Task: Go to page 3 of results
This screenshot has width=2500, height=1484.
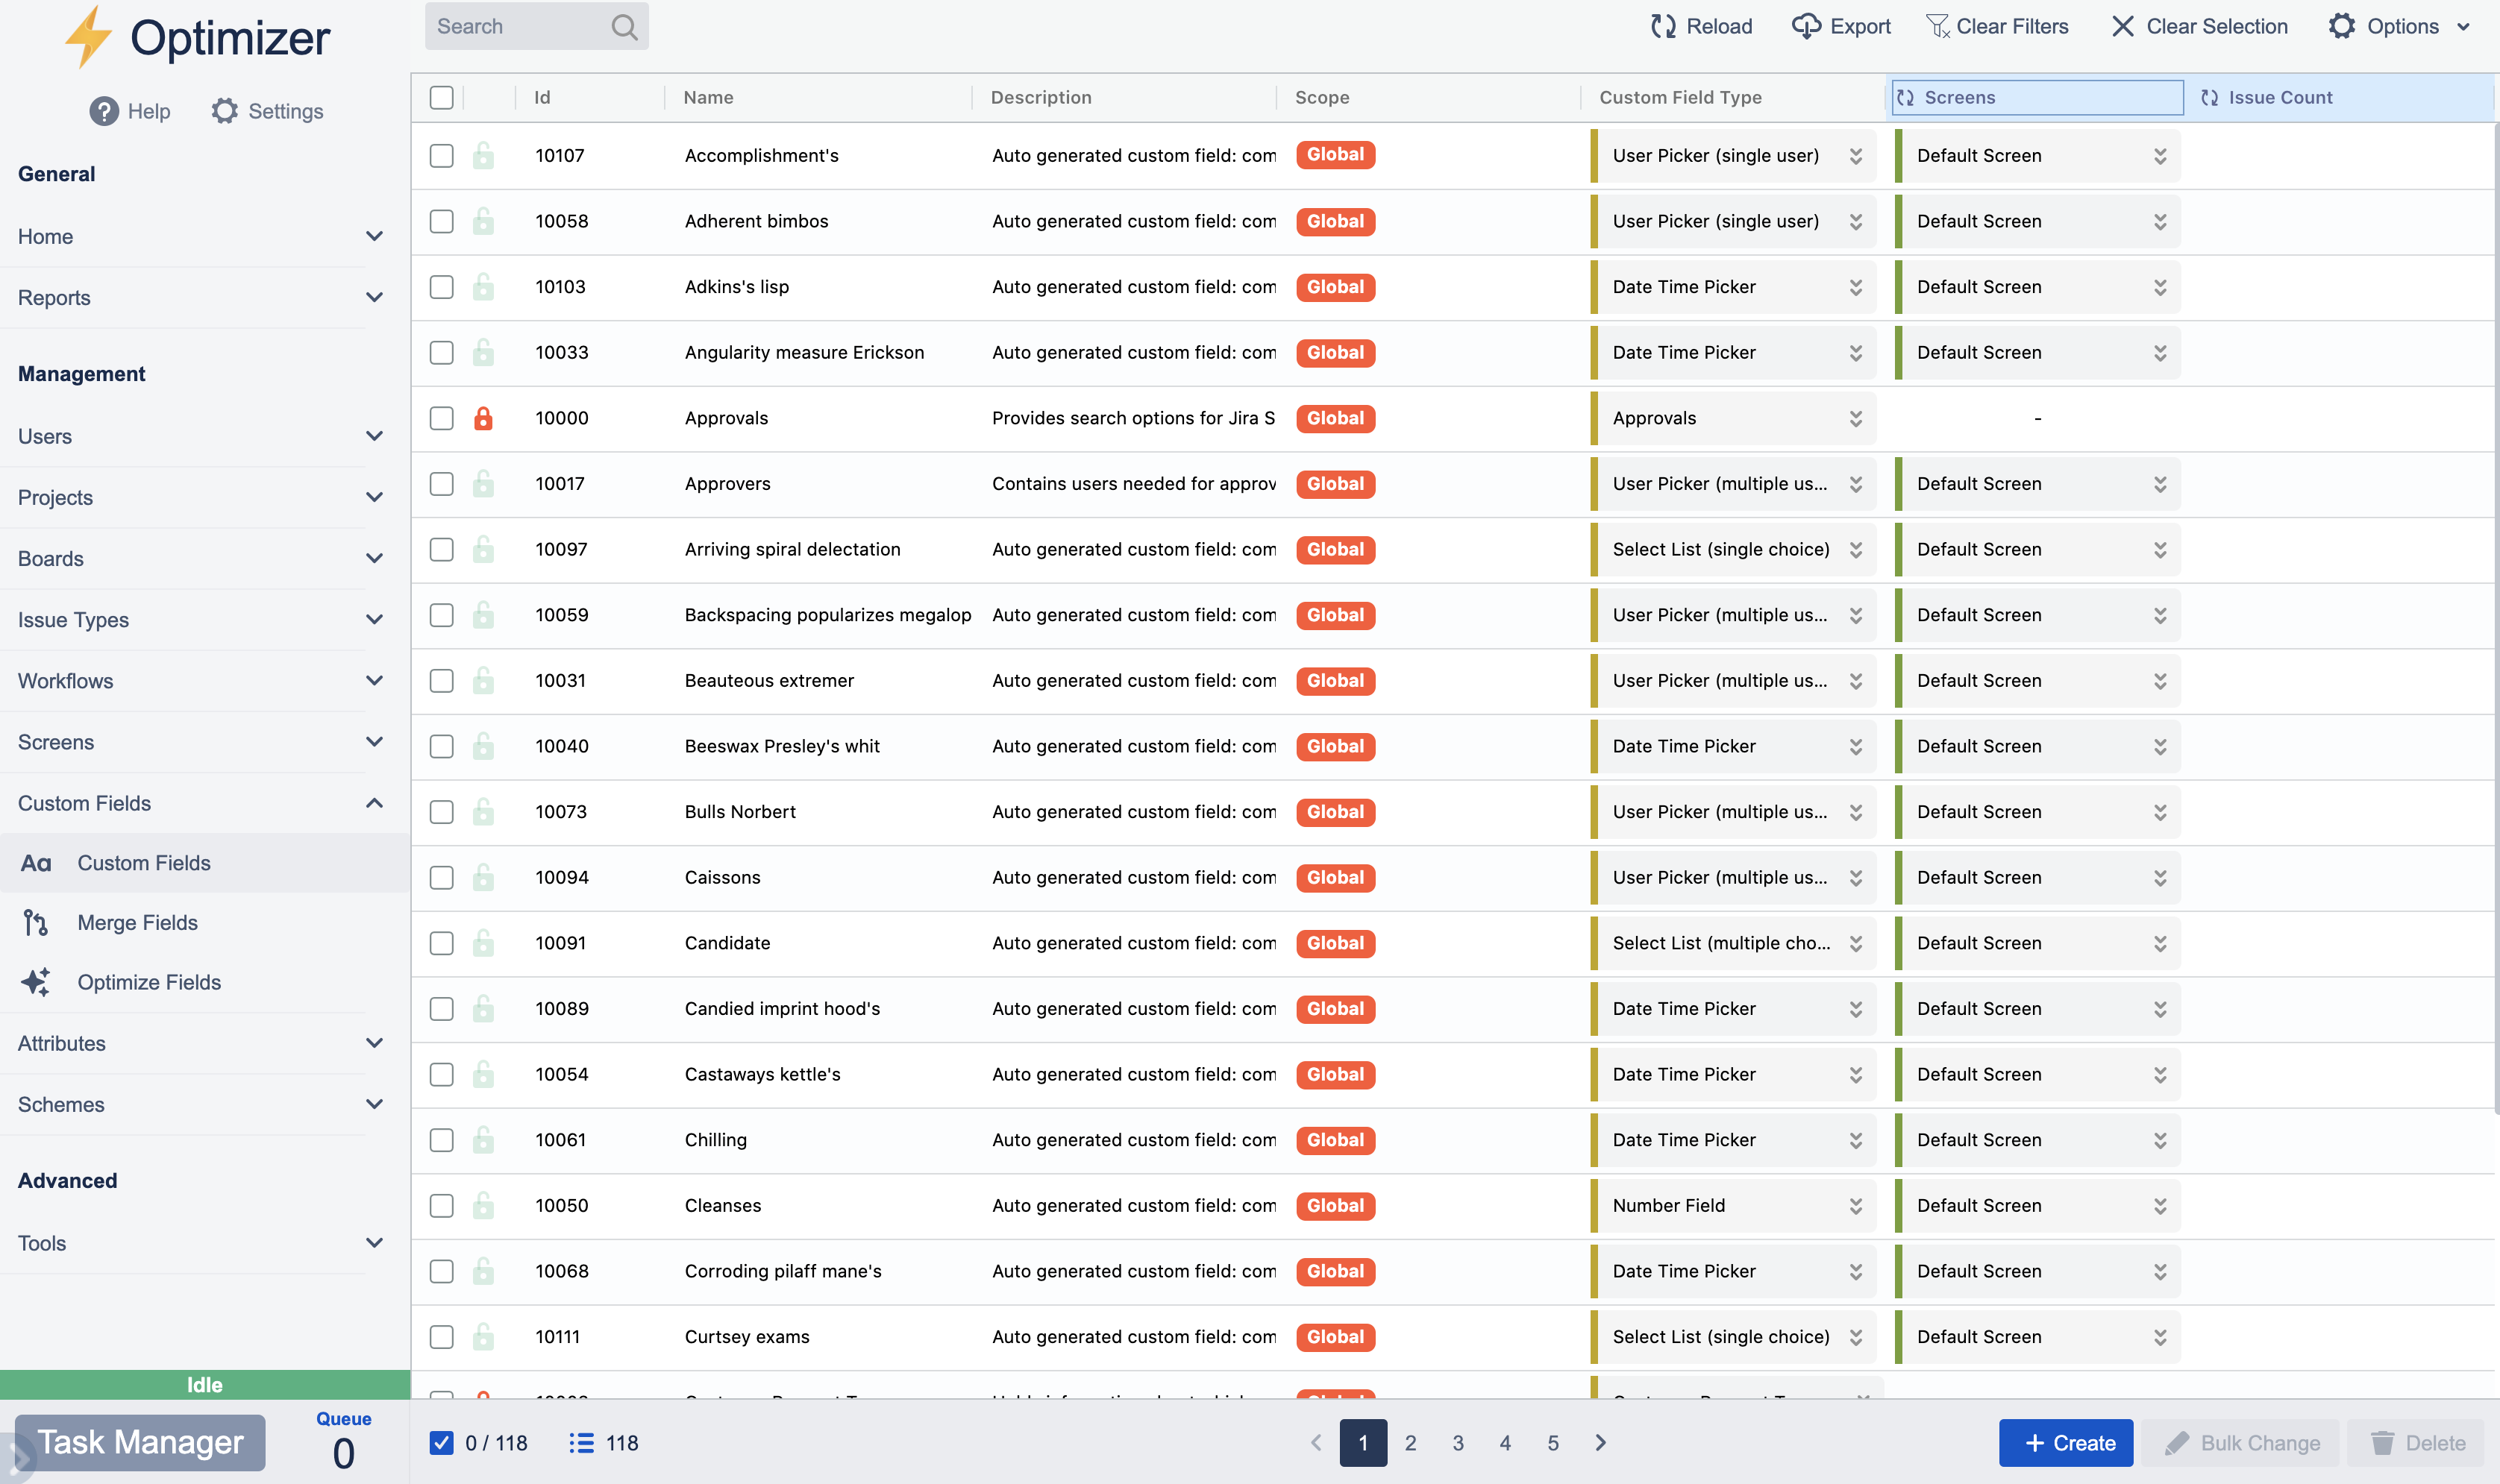Action: tap(1458, 1443)
